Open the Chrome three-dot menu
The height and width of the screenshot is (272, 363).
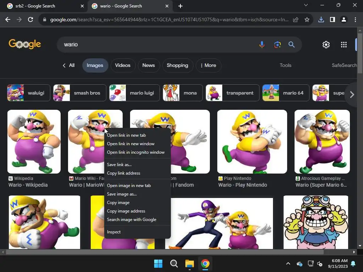click(355, 20)
